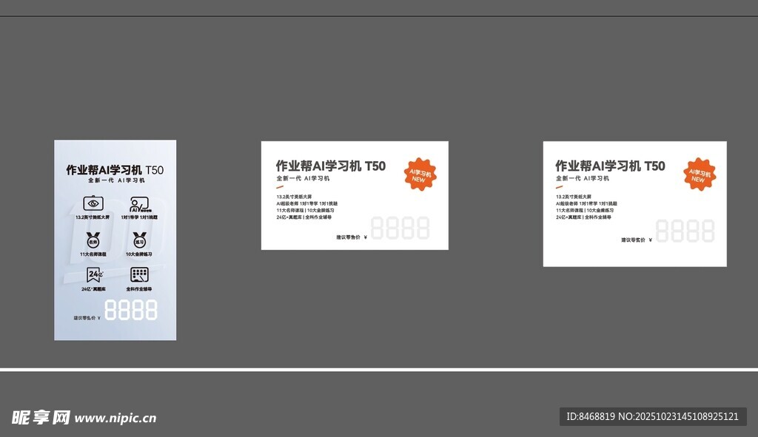The height and width of the screenshot is (437, 758).
Task: Open the www.nipic.cn link
Action: point(116,419)
